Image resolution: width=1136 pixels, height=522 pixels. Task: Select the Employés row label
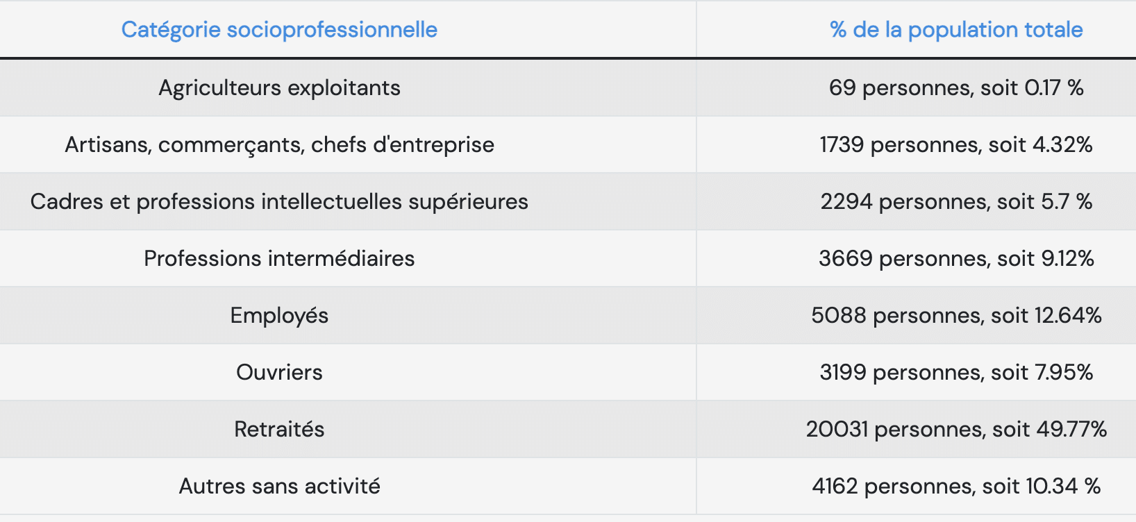pos(279,315)
